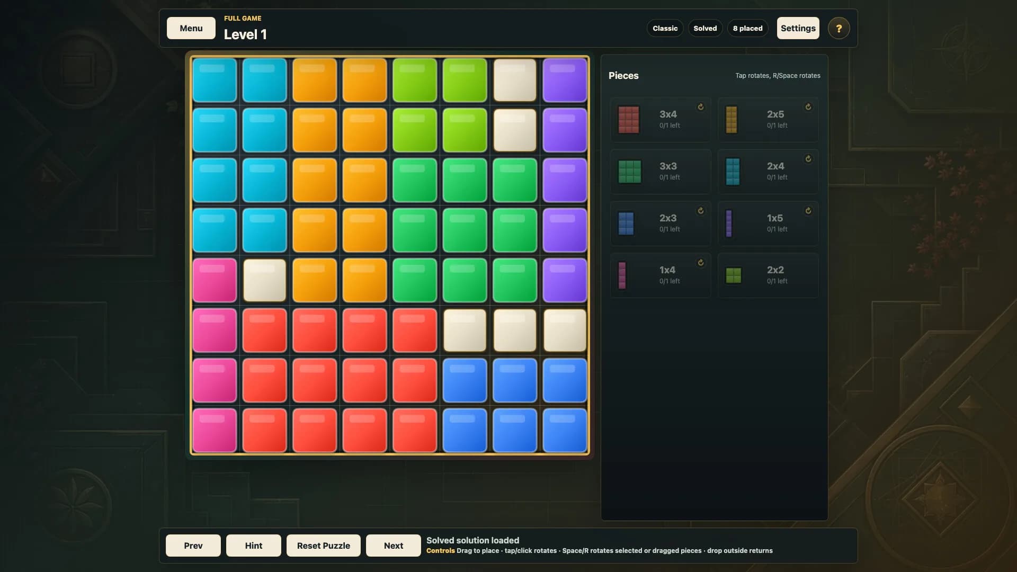Click the lime 2x2 piece icon
Image resolution: width=1017 pixels, height=572 pixels.
pos(734,275)
